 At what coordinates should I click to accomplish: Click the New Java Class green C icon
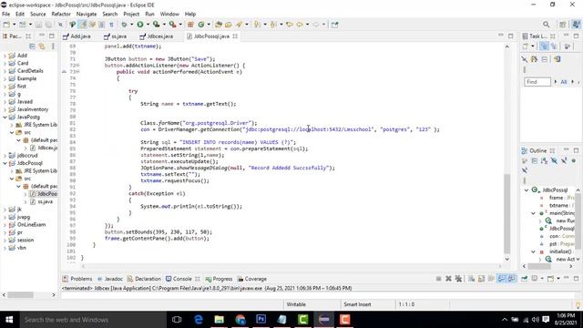[201, 25]
